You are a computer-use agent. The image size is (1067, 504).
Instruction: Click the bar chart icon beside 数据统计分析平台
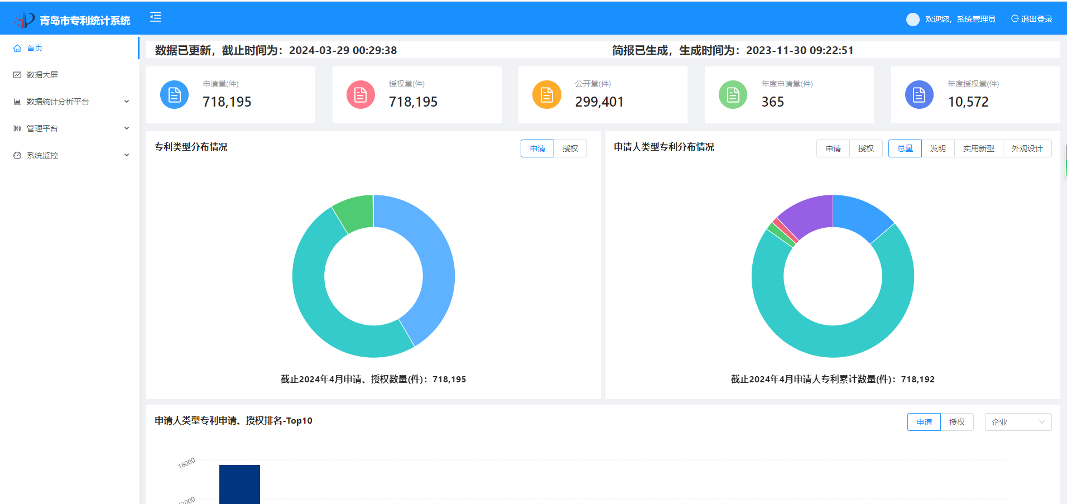[x=17, y=102]
